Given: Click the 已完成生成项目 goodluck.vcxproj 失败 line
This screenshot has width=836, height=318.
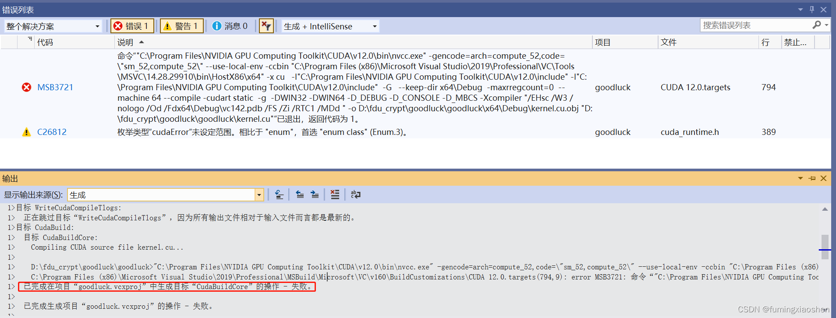Looking at the screenshot, I should click(118, 306).
